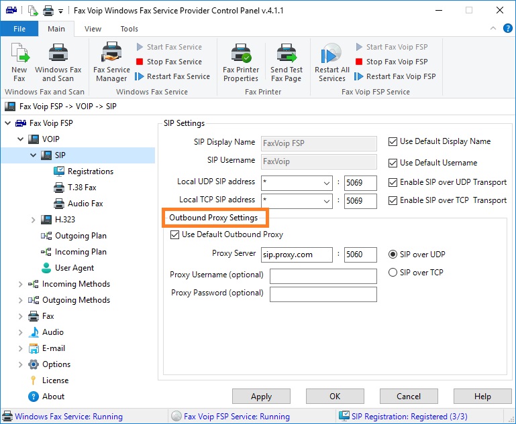The width and height of the screenshot is (516, 424).
Task: Select SIP over TCP radio button
Action: coord(393,272)
